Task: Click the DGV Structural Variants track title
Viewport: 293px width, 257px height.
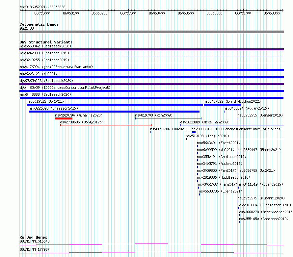Action: (x=46, y=42)
